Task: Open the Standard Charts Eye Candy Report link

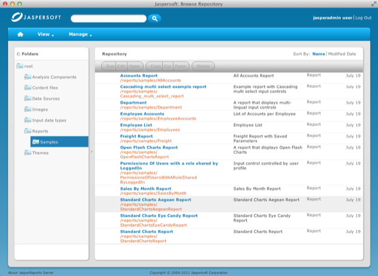Action: [159, 216]
